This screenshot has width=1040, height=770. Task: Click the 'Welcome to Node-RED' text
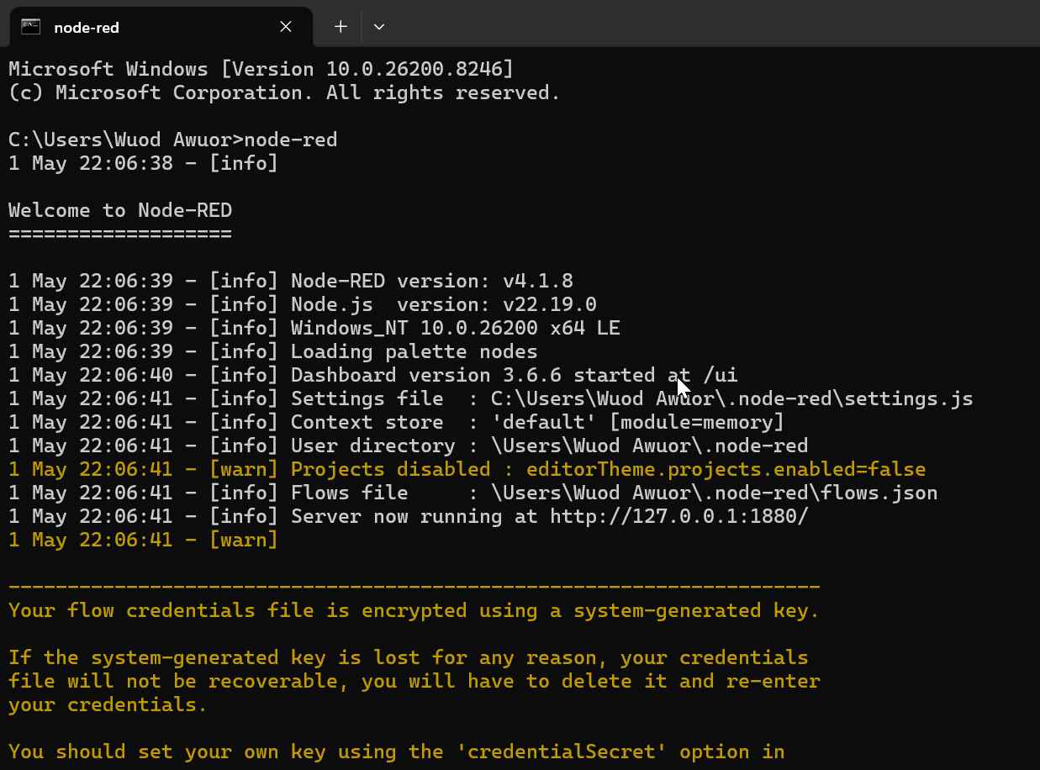(x=120, y=210)
